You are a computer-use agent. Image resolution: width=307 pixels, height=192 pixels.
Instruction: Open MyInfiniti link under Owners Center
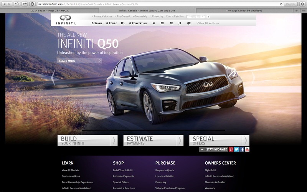point(210,170)
